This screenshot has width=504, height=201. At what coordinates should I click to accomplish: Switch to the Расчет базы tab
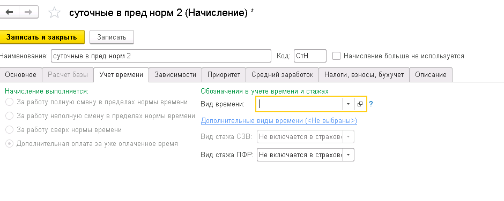(68, 75)
